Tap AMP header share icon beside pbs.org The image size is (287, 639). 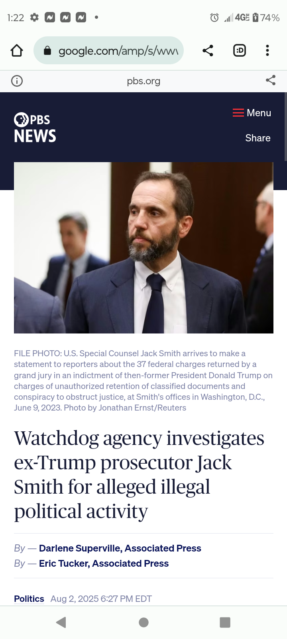tap(271, 80)
